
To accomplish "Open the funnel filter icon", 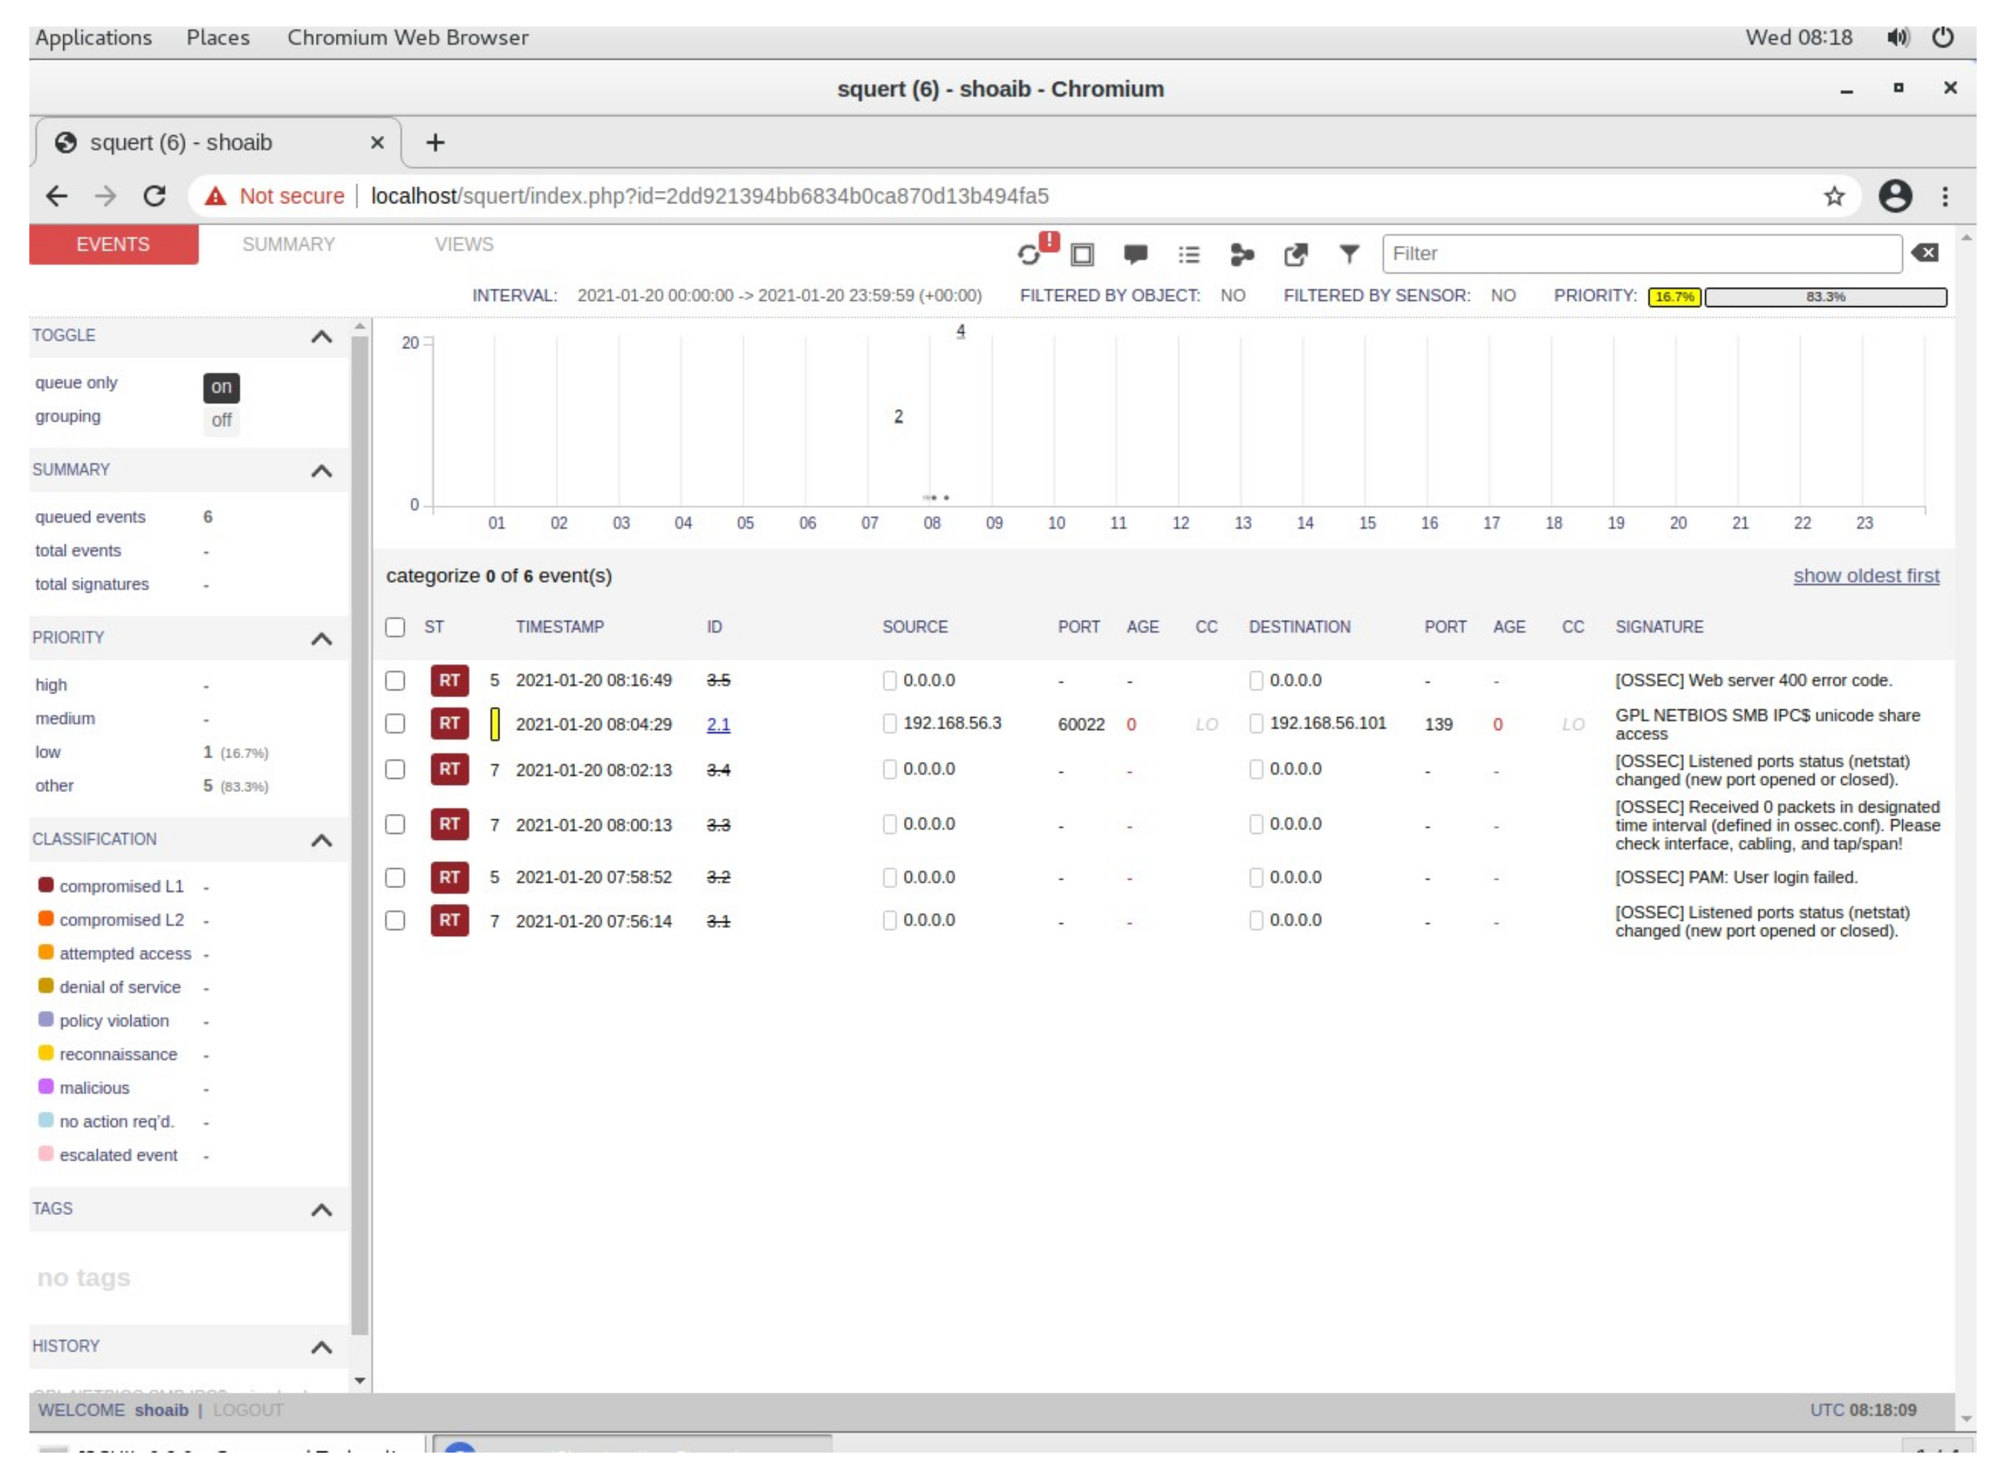I will tap(1349, 254).
